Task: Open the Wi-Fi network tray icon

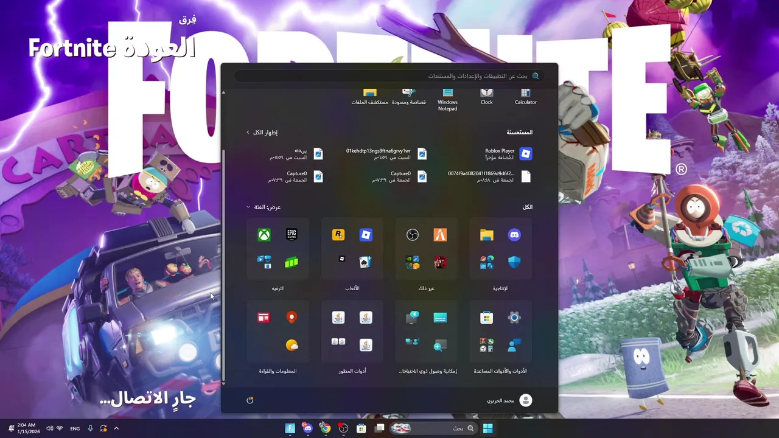Action: pyautogui.click(x=60, y=428)
